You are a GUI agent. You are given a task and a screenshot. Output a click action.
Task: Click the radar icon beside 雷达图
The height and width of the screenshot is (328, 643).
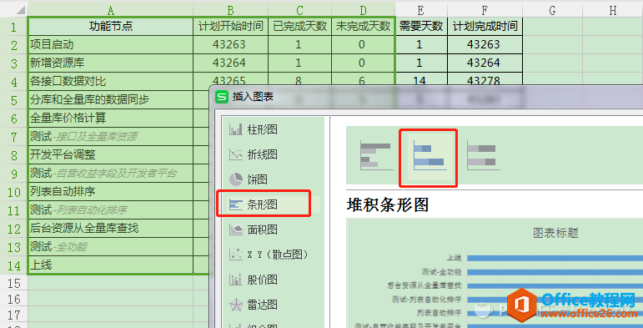click(236, 305)
